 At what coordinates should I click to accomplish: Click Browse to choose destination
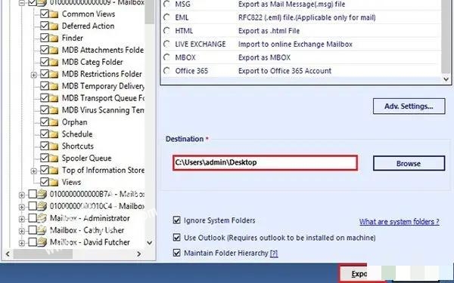pyautogui.click(x=409, y=164)
